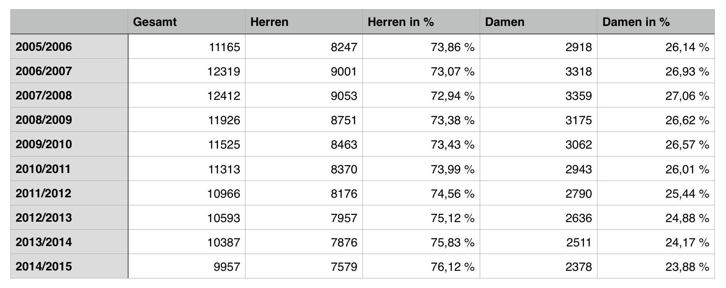Select the Gesamt column header
The height and width of the screenshot is (288, 726).
pos(186,22)
